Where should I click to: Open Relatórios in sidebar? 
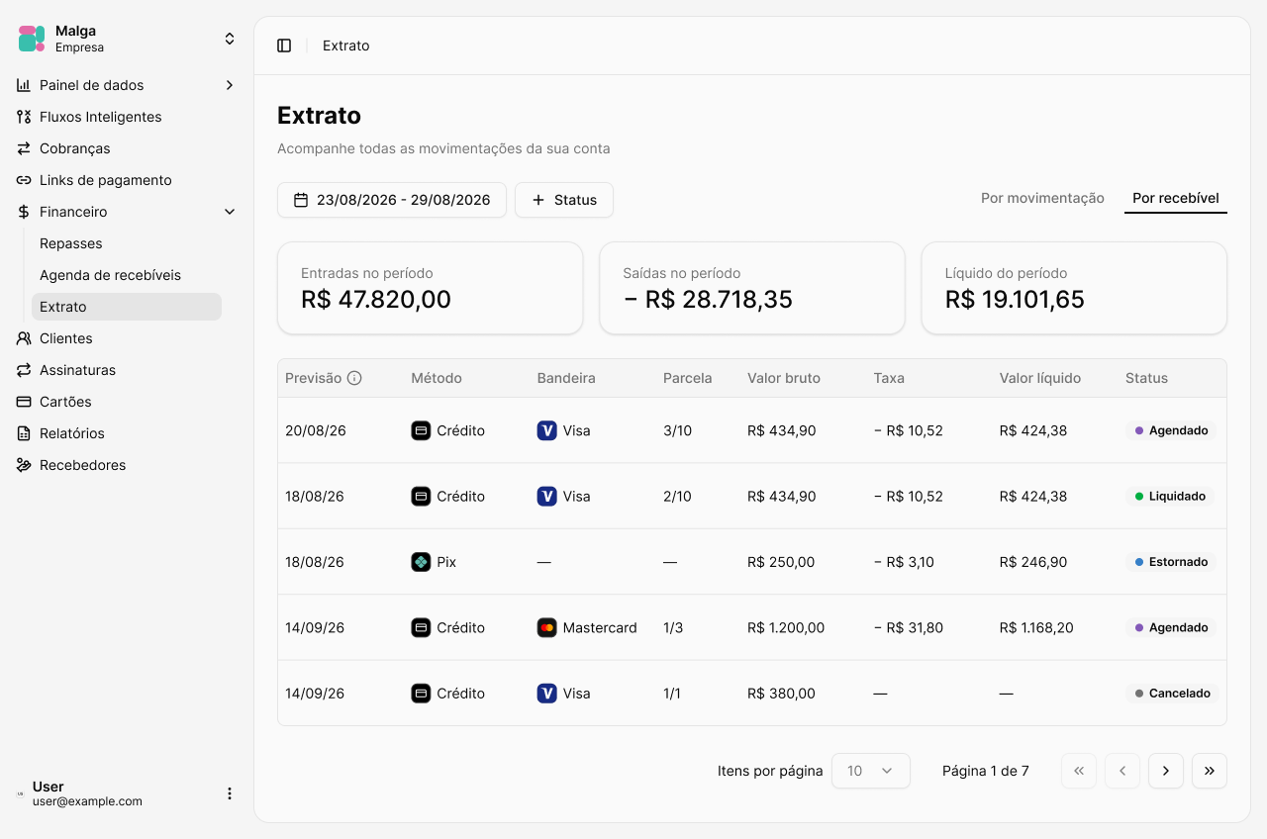[127, 433]
